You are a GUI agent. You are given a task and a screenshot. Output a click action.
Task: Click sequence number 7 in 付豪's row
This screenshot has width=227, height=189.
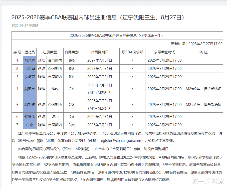(17, 125)
